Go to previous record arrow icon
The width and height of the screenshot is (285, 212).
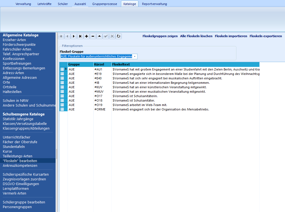click(x=68, y=36)
